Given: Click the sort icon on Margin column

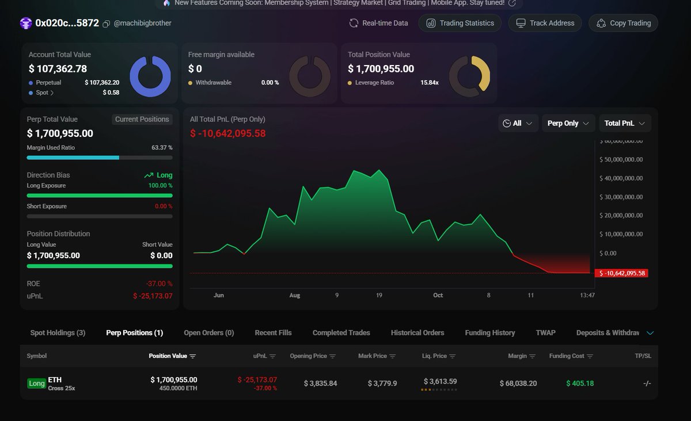Looking at the screenshot, I should [531, 356].
